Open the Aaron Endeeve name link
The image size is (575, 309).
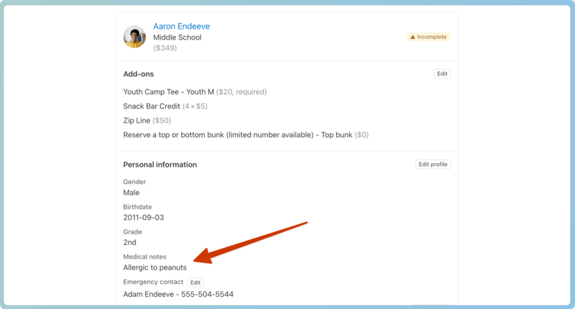181,27
